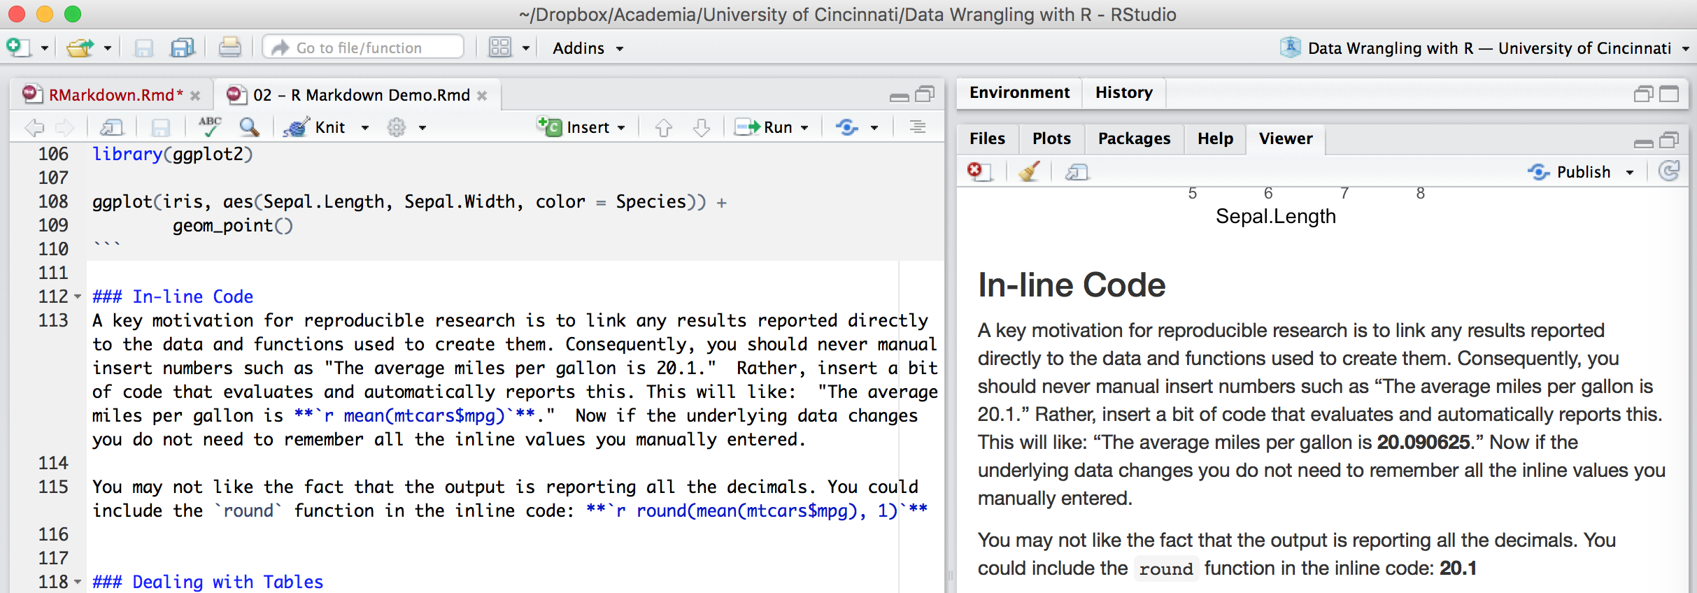This screenshot has width=1697, height=593.
Task: Open the Run dropdown arrow
Action: pyautogui.click(x=804, y=128)
